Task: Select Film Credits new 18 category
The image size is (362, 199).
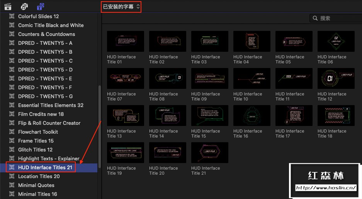Action: 41,114
